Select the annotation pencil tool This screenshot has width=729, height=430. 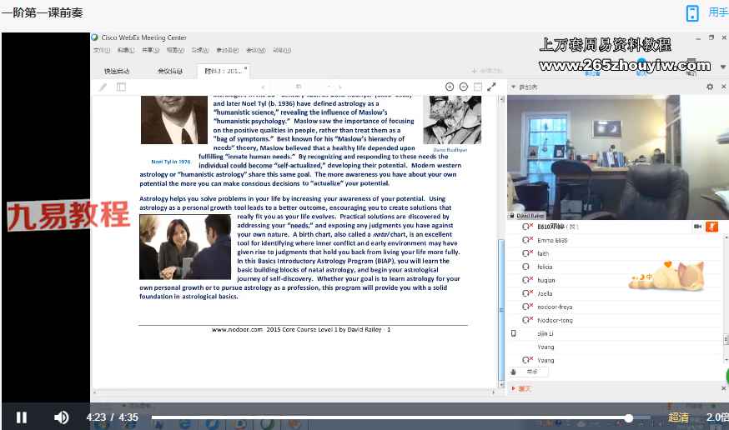click(103, 87)
